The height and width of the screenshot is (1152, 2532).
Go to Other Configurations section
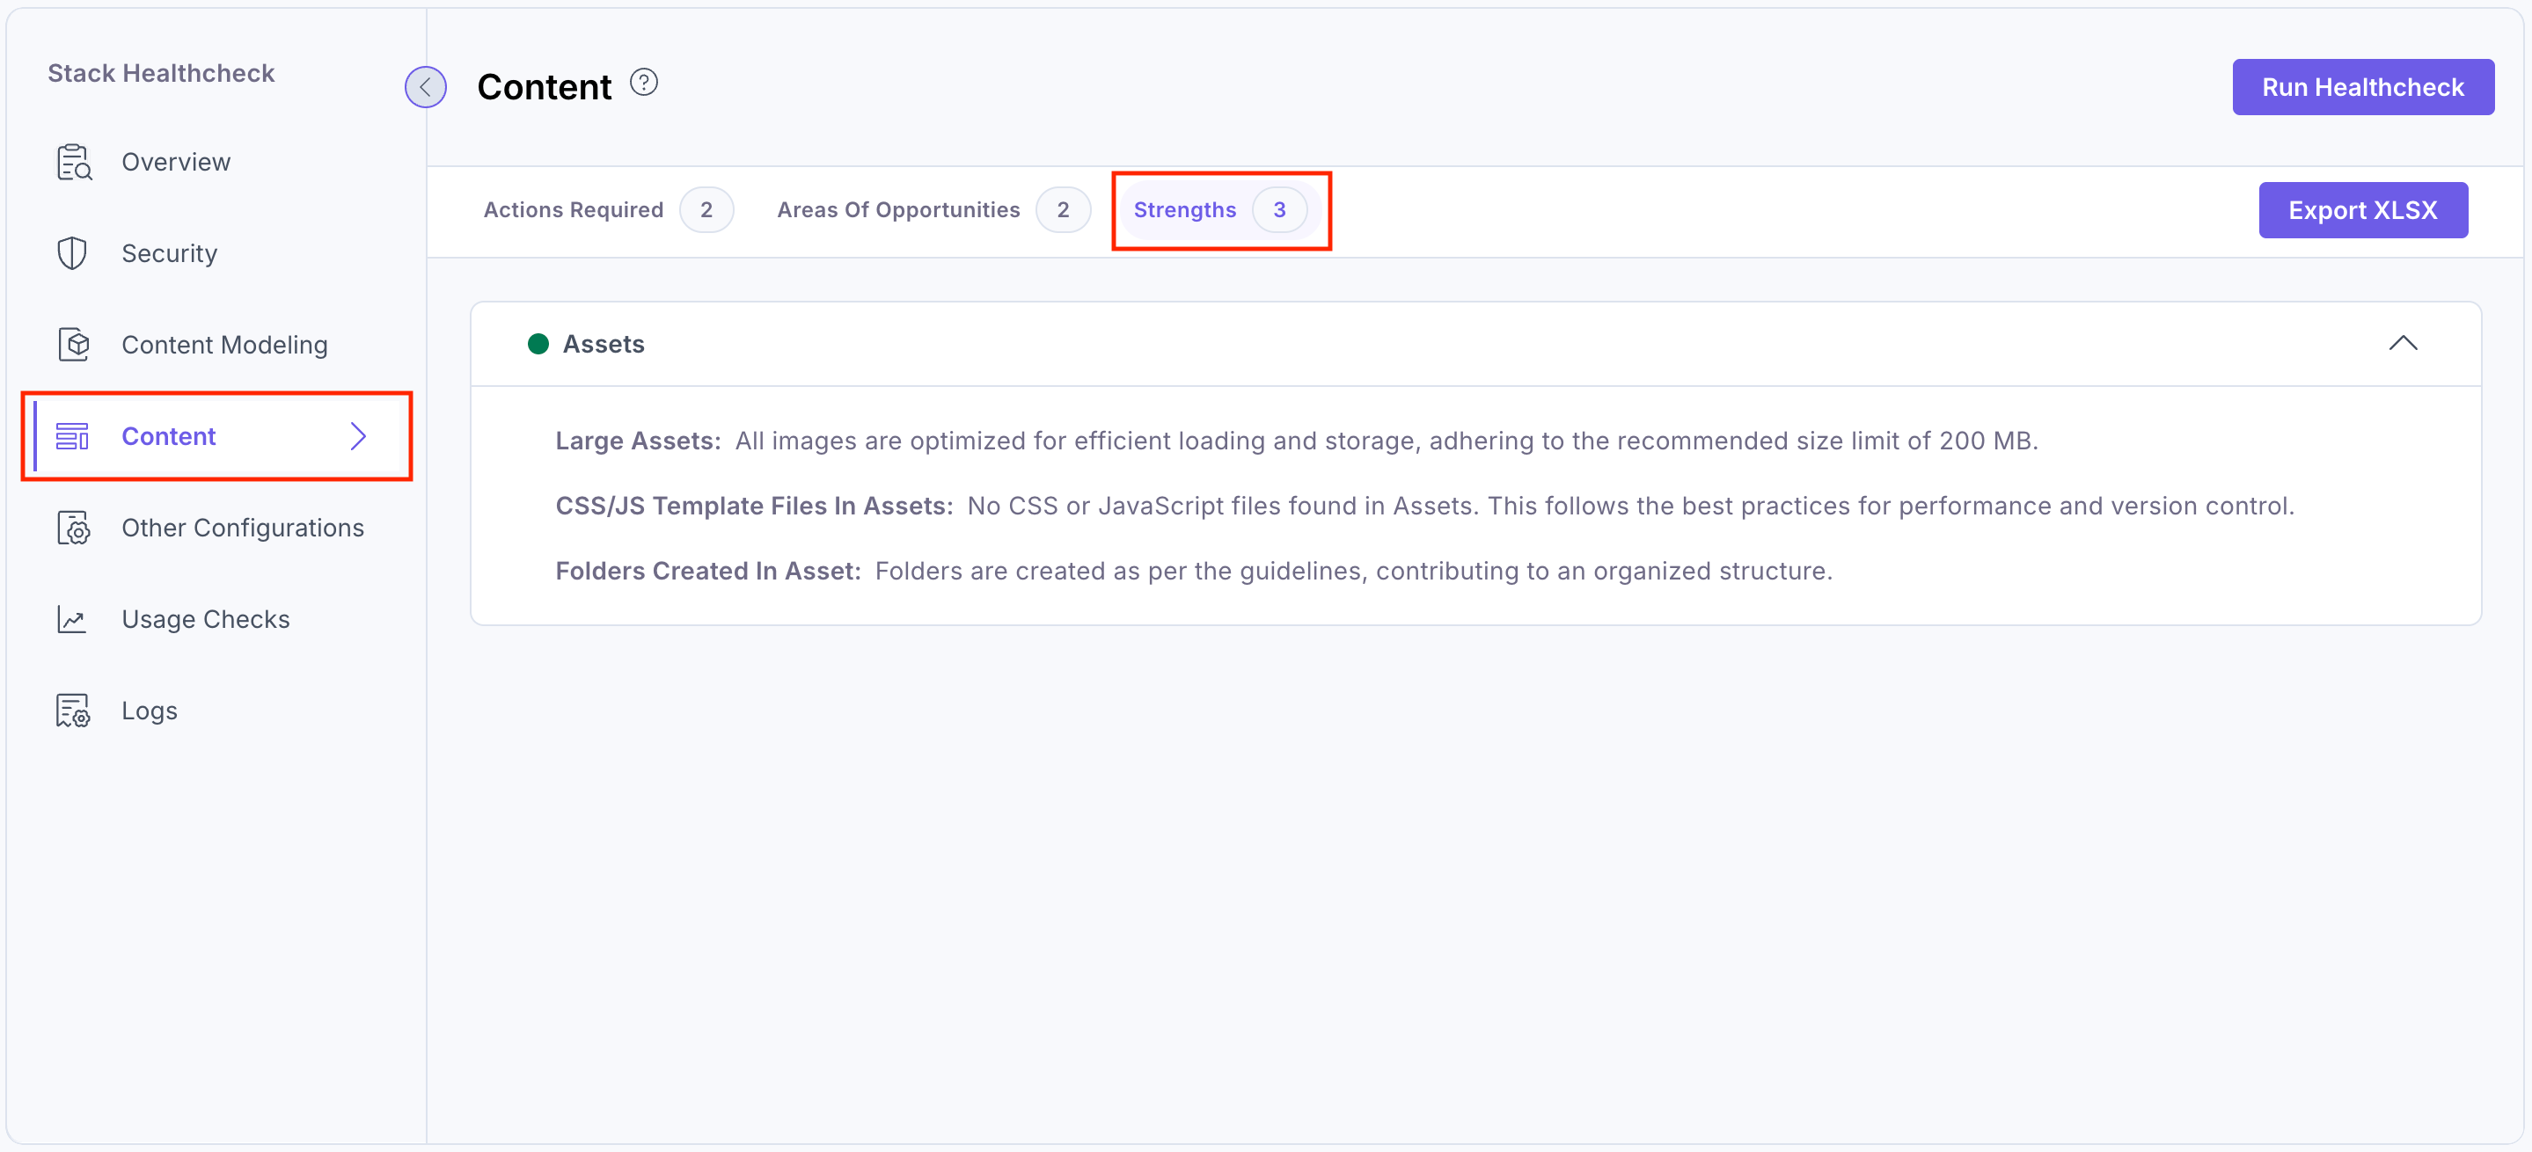[x=243, y=529]
